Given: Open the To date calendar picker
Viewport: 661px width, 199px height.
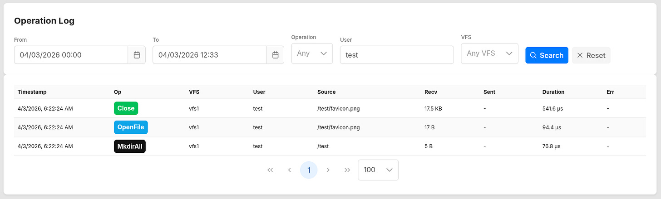Looking at the screenshot, I should click(275, 55).
